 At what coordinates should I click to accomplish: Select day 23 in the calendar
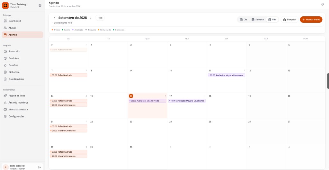click(x=131, y=122)
